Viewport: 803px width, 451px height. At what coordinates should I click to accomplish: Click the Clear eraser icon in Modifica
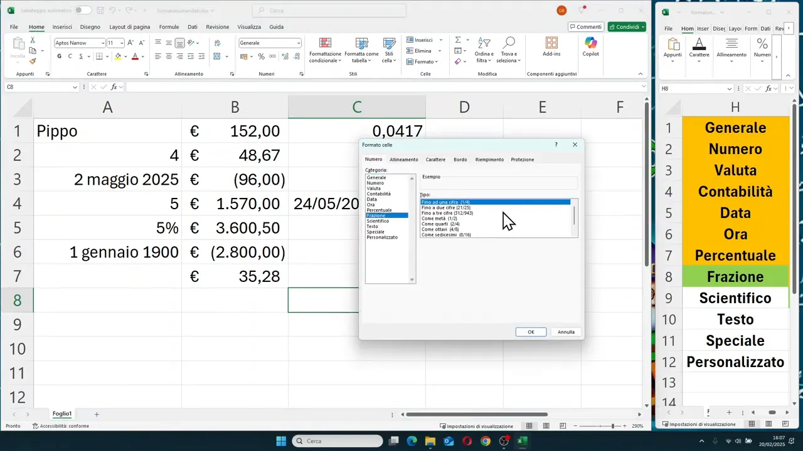coord(457,61)
